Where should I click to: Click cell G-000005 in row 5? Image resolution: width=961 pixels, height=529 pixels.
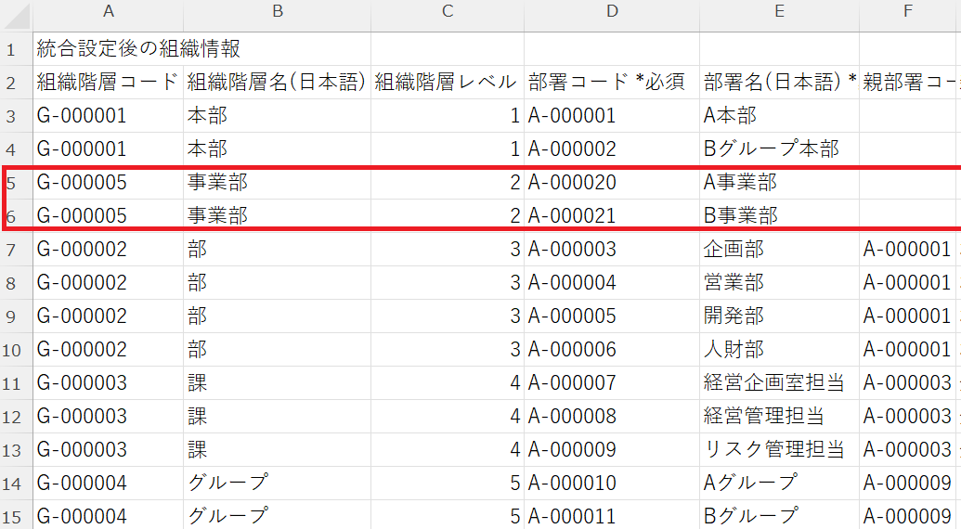109,183
